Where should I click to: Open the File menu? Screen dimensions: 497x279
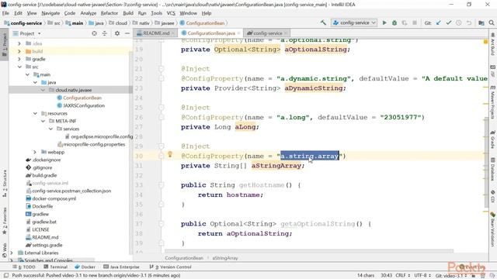(x=5, y=13)
